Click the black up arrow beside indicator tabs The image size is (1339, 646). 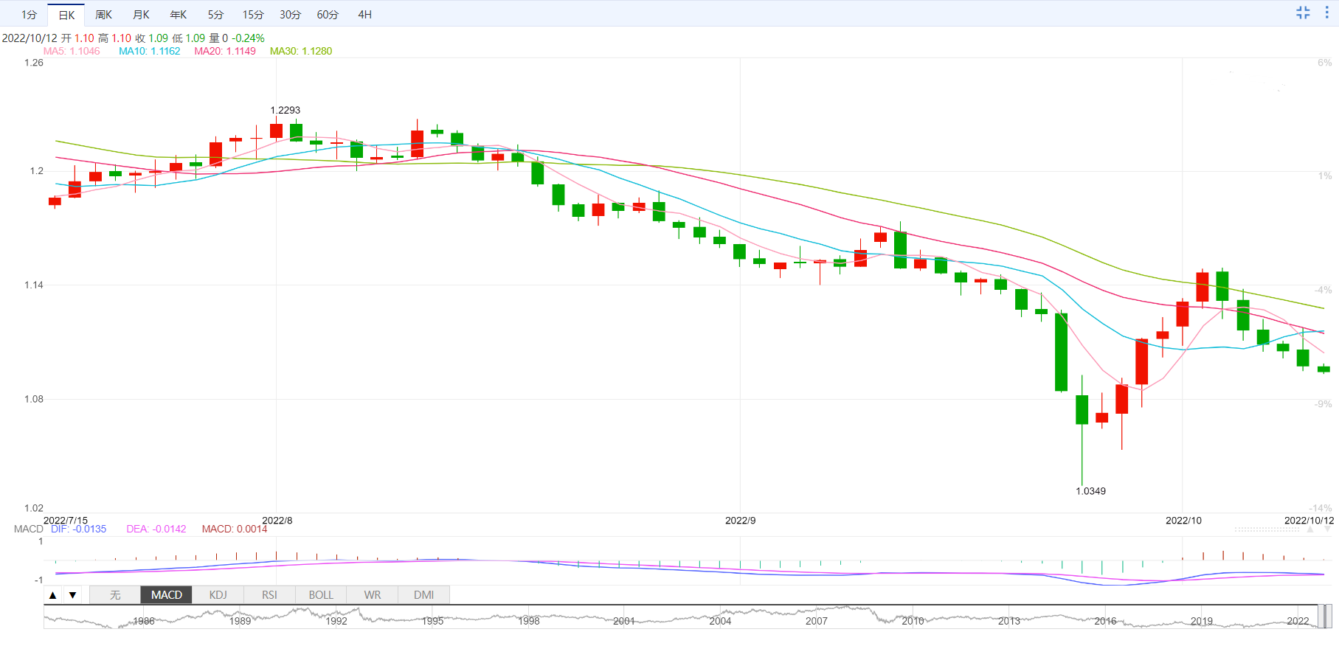coord(52,595)
